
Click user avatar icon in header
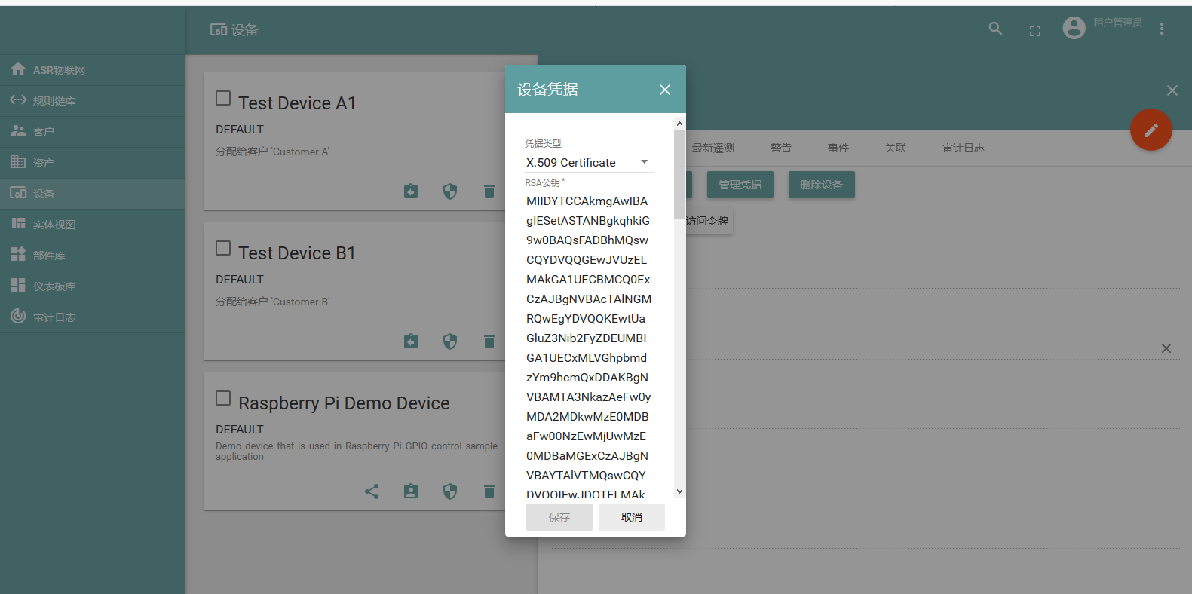(x=1074, y=28)
